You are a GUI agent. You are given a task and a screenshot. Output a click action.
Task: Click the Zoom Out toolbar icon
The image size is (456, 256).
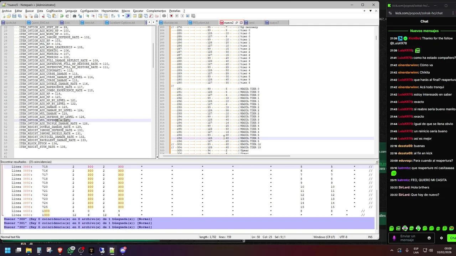coord(93,16)
